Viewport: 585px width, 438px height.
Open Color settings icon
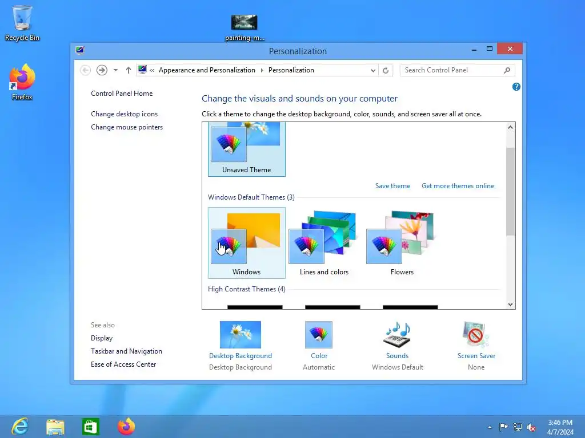click(319, 334)
